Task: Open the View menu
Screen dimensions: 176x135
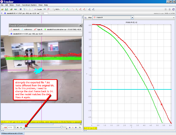Action: [40, 5]
